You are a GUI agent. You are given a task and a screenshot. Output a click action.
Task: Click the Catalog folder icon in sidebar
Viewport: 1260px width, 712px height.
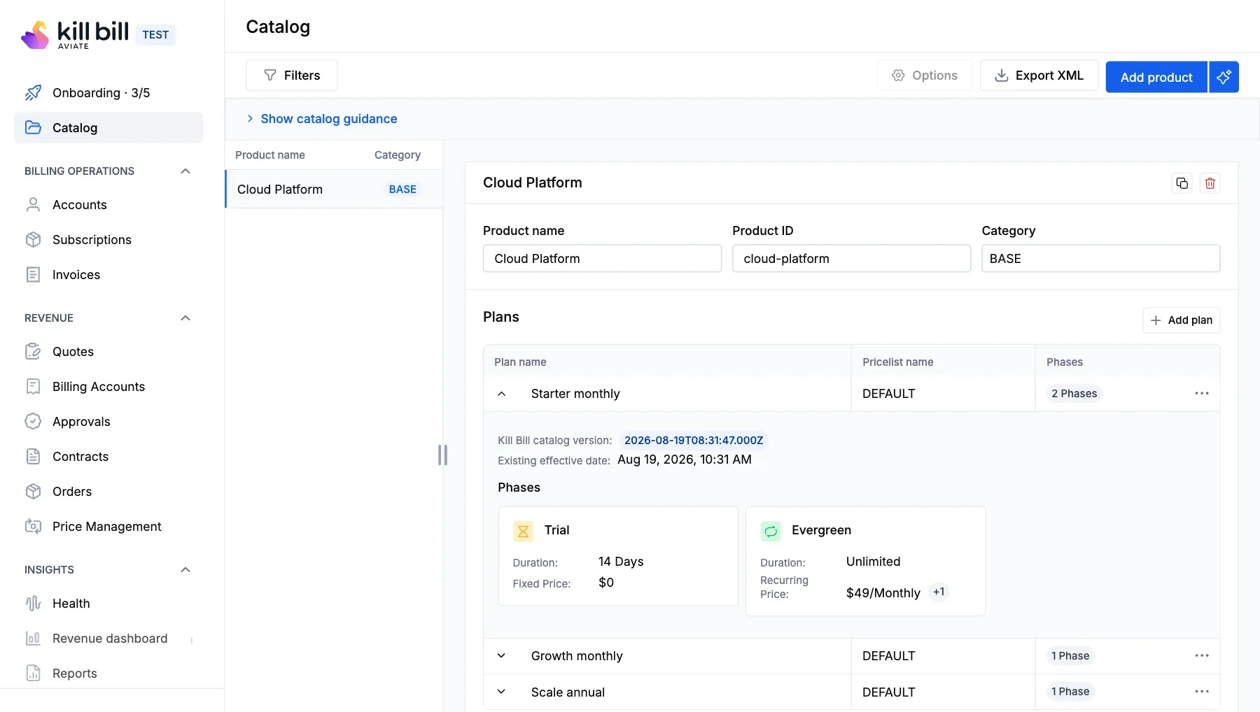coord(33,127)
